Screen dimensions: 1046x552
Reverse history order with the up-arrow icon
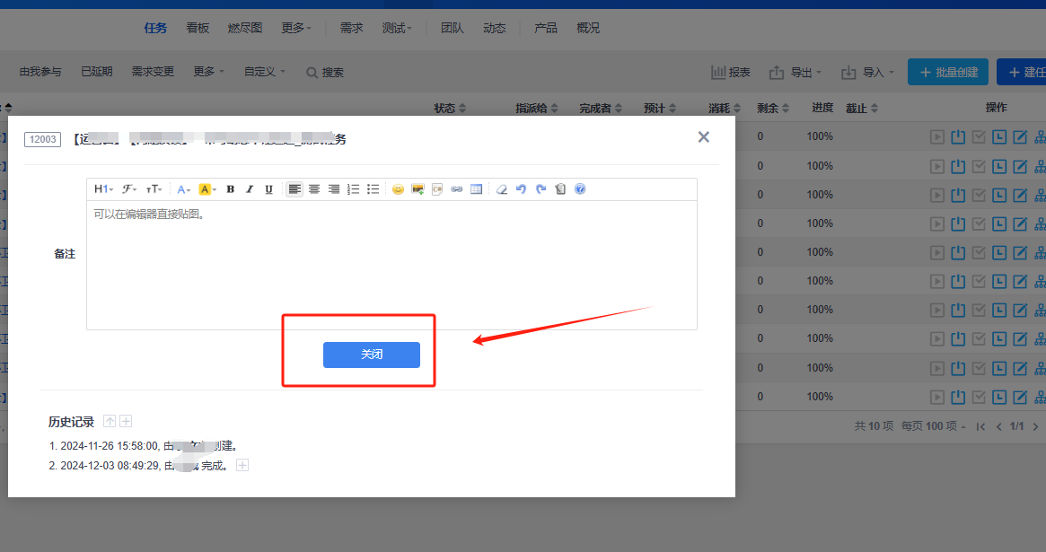click(x=110, y=421)
